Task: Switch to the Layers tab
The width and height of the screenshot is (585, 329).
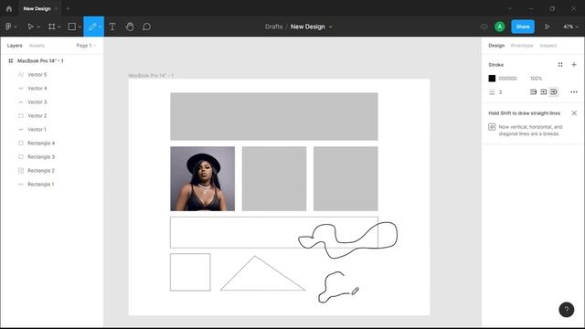Action: [15, 46]
